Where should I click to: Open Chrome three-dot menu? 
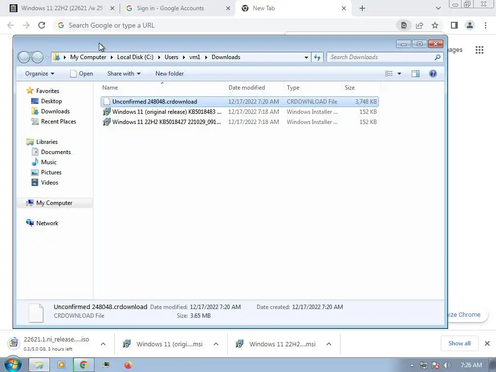(x=485, y=25)
